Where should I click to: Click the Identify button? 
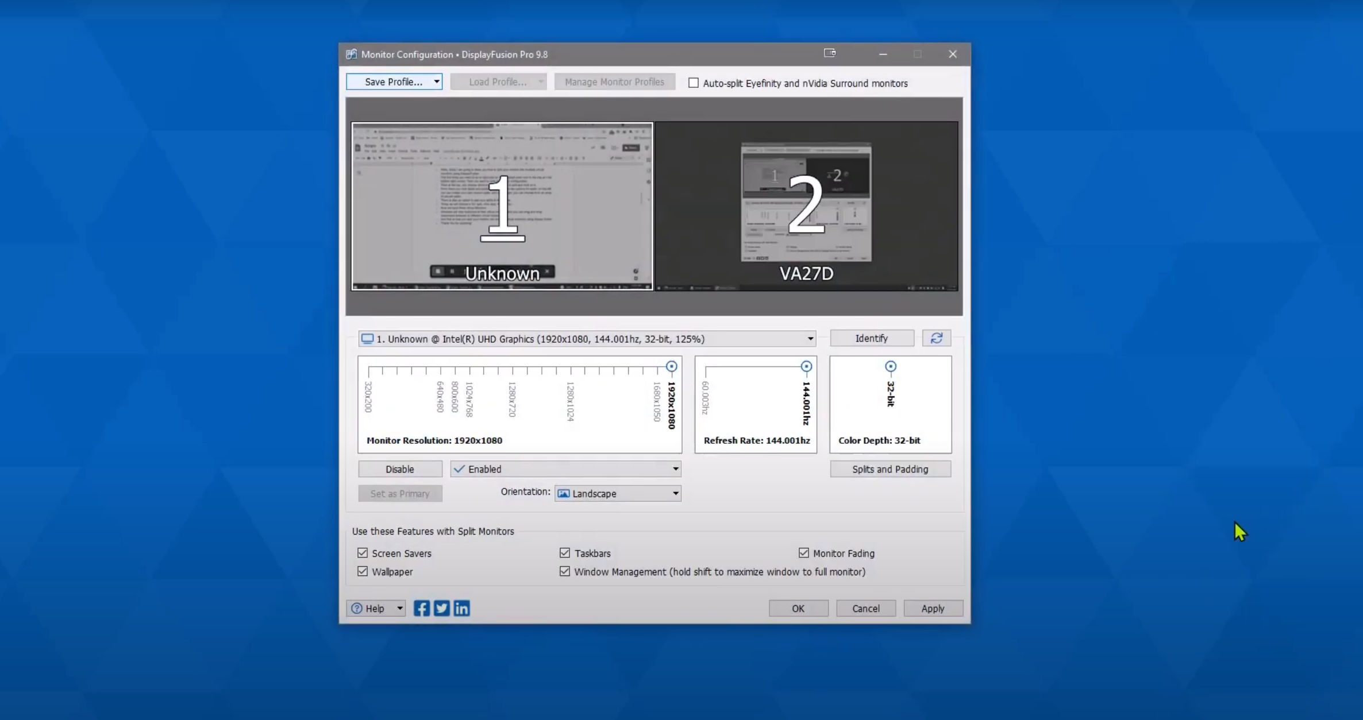point(872,338)
